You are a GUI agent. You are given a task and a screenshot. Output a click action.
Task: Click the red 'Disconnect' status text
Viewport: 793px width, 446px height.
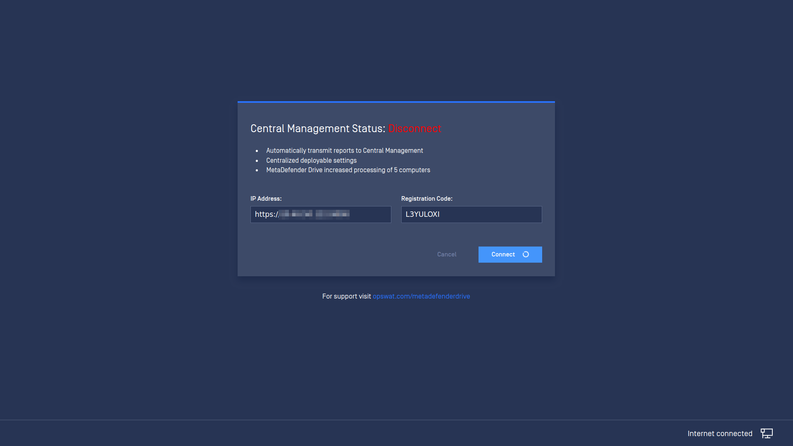click(415, 128)
